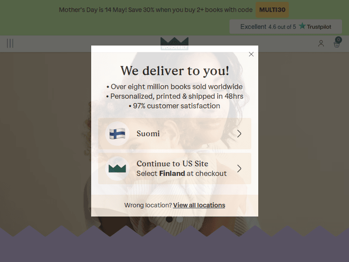Select the Suomi site label

tap(148, 134)
